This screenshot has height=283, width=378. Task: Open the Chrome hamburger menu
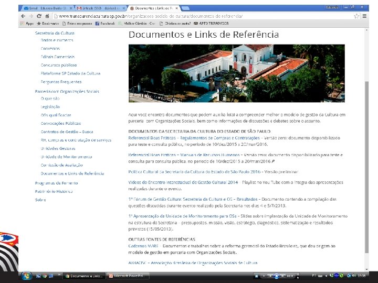coord(364,16)
